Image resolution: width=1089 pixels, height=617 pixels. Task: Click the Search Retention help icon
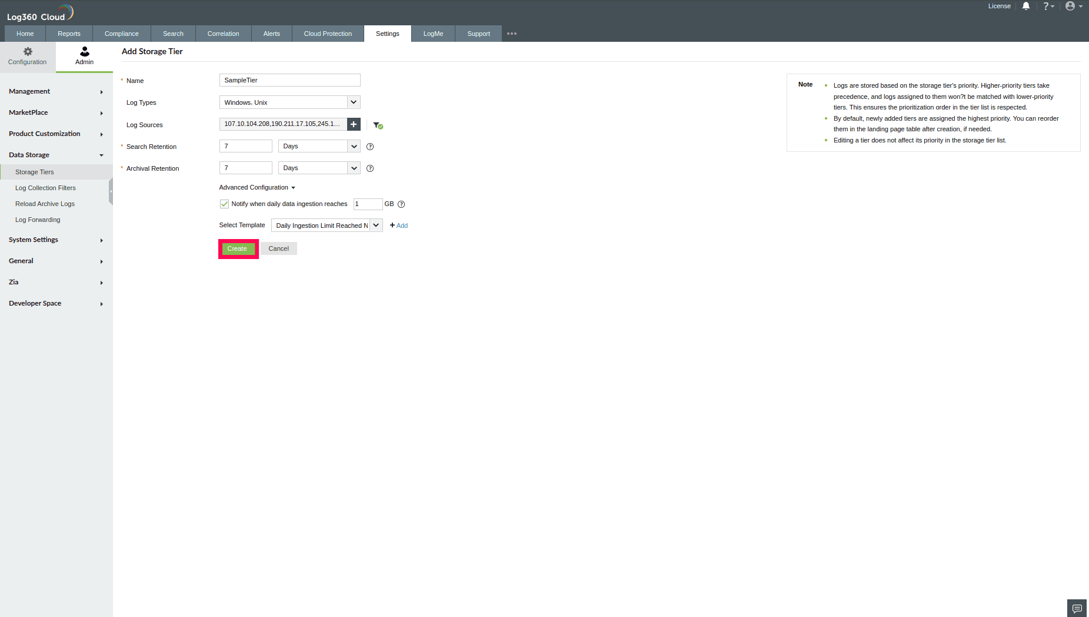tap(370, 146)
